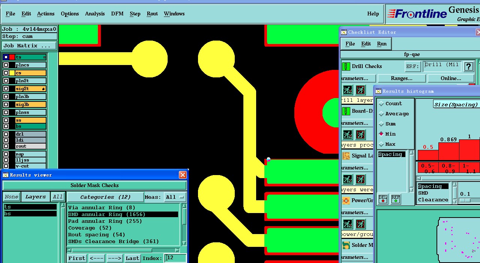Toggle display checkbox for layer drl
Image resolution: width=480 pixels, height=263 pixels.
pos(6,134)
